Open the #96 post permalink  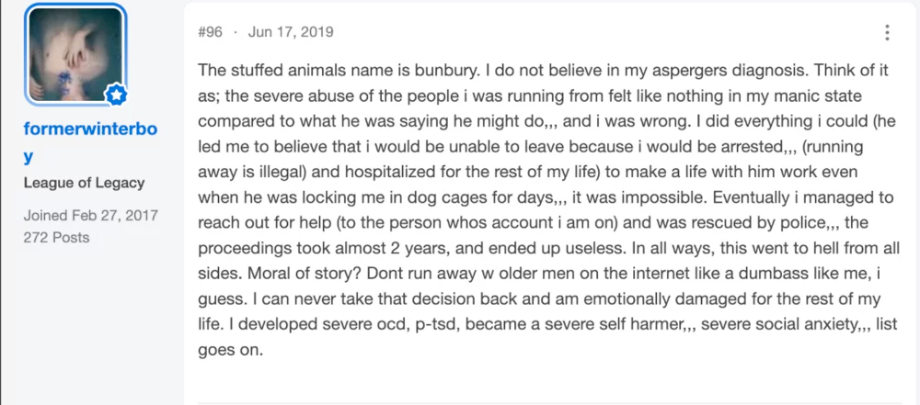coord(211,31)
